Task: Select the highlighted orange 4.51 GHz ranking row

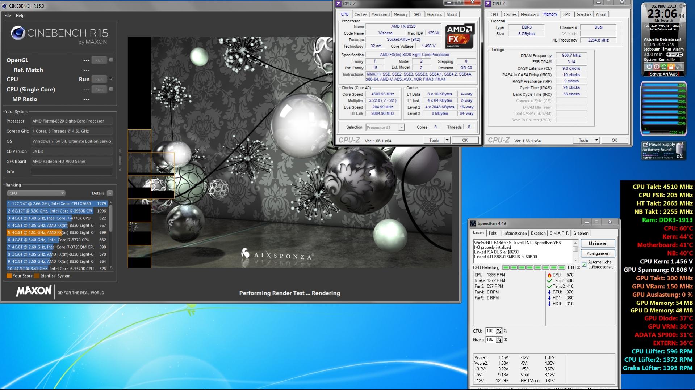Action: [x=57, y=233]
